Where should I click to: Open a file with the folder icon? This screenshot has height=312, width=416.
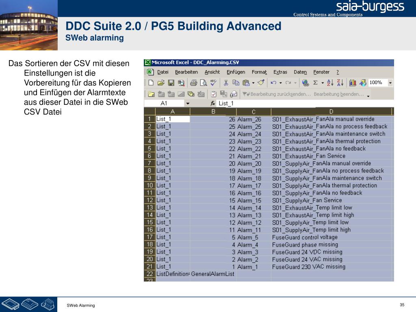click(161, 83)
